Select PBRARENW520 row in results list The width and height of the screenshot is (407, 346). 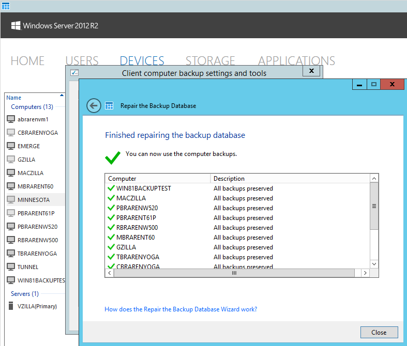click(x=237, y=208)
